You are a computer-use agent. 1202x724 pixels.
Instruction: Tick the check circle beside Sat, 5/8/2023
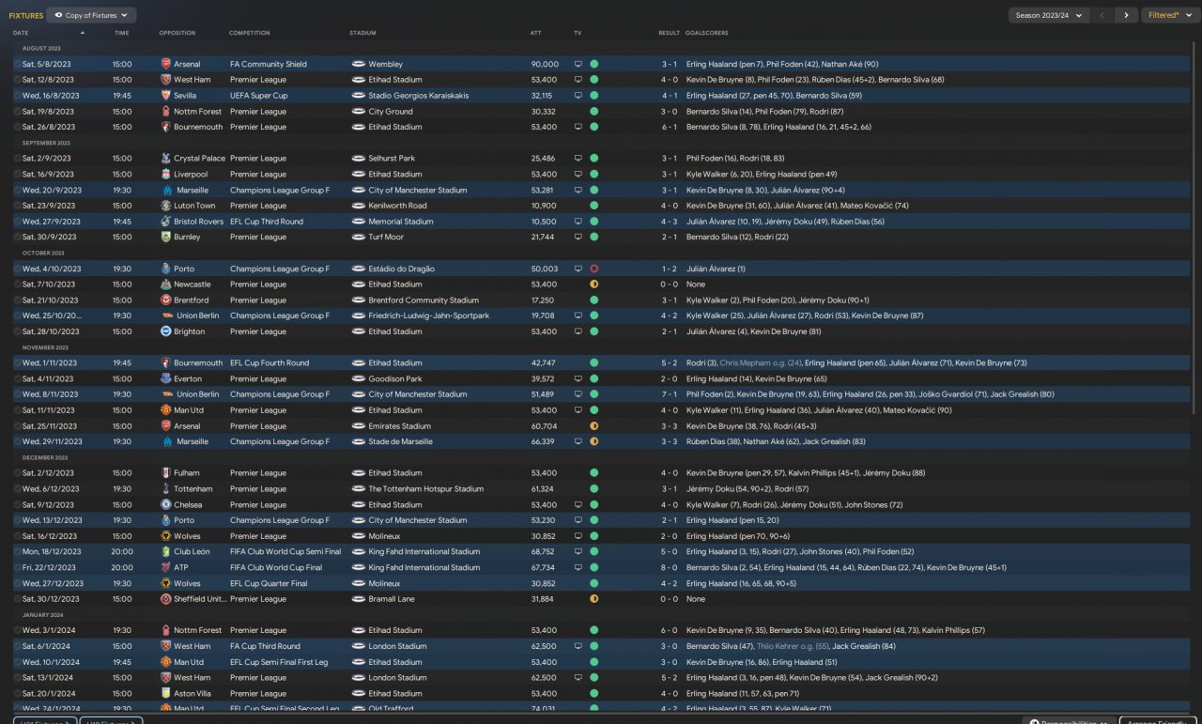pyautogui.click(x=18, y=65)
